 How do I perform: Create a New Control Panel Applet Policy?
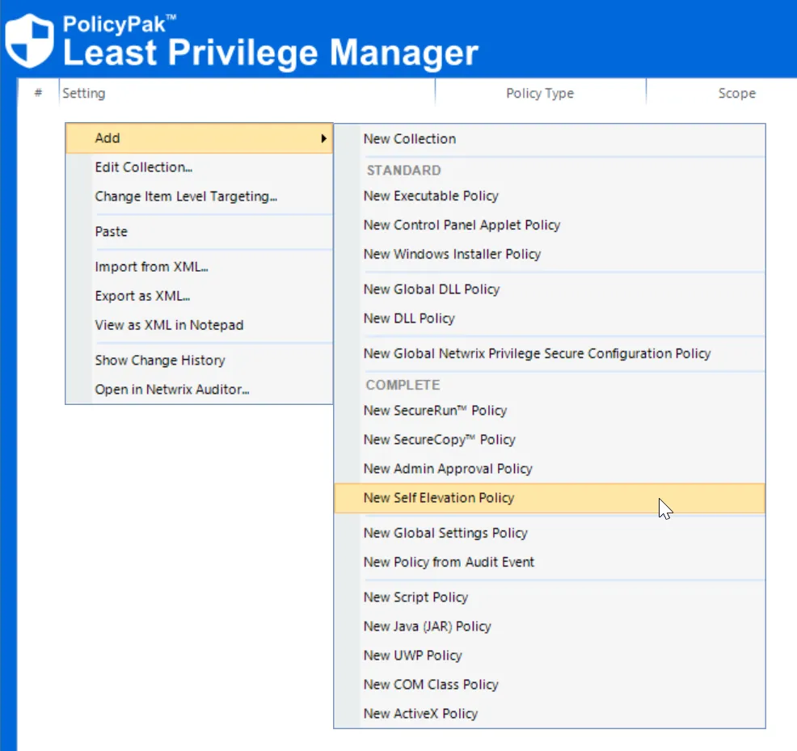pyautogui.click(x=462, y=225)
